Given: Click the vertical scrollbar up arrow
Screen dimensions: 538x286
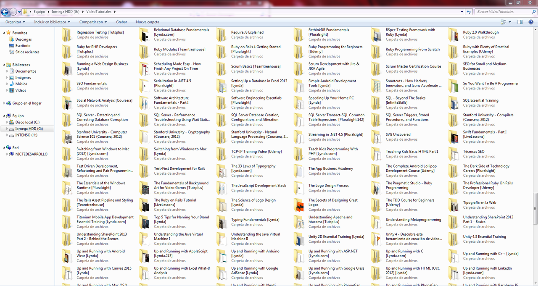Looking at the screenshot, I should coord(535,29).
